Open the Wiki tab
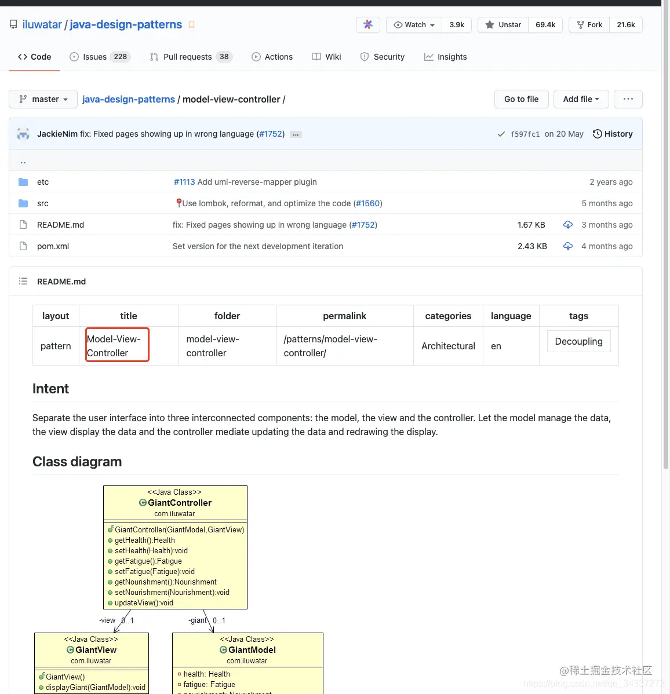This screenshot has height=694, width=670. pos(326,57)
